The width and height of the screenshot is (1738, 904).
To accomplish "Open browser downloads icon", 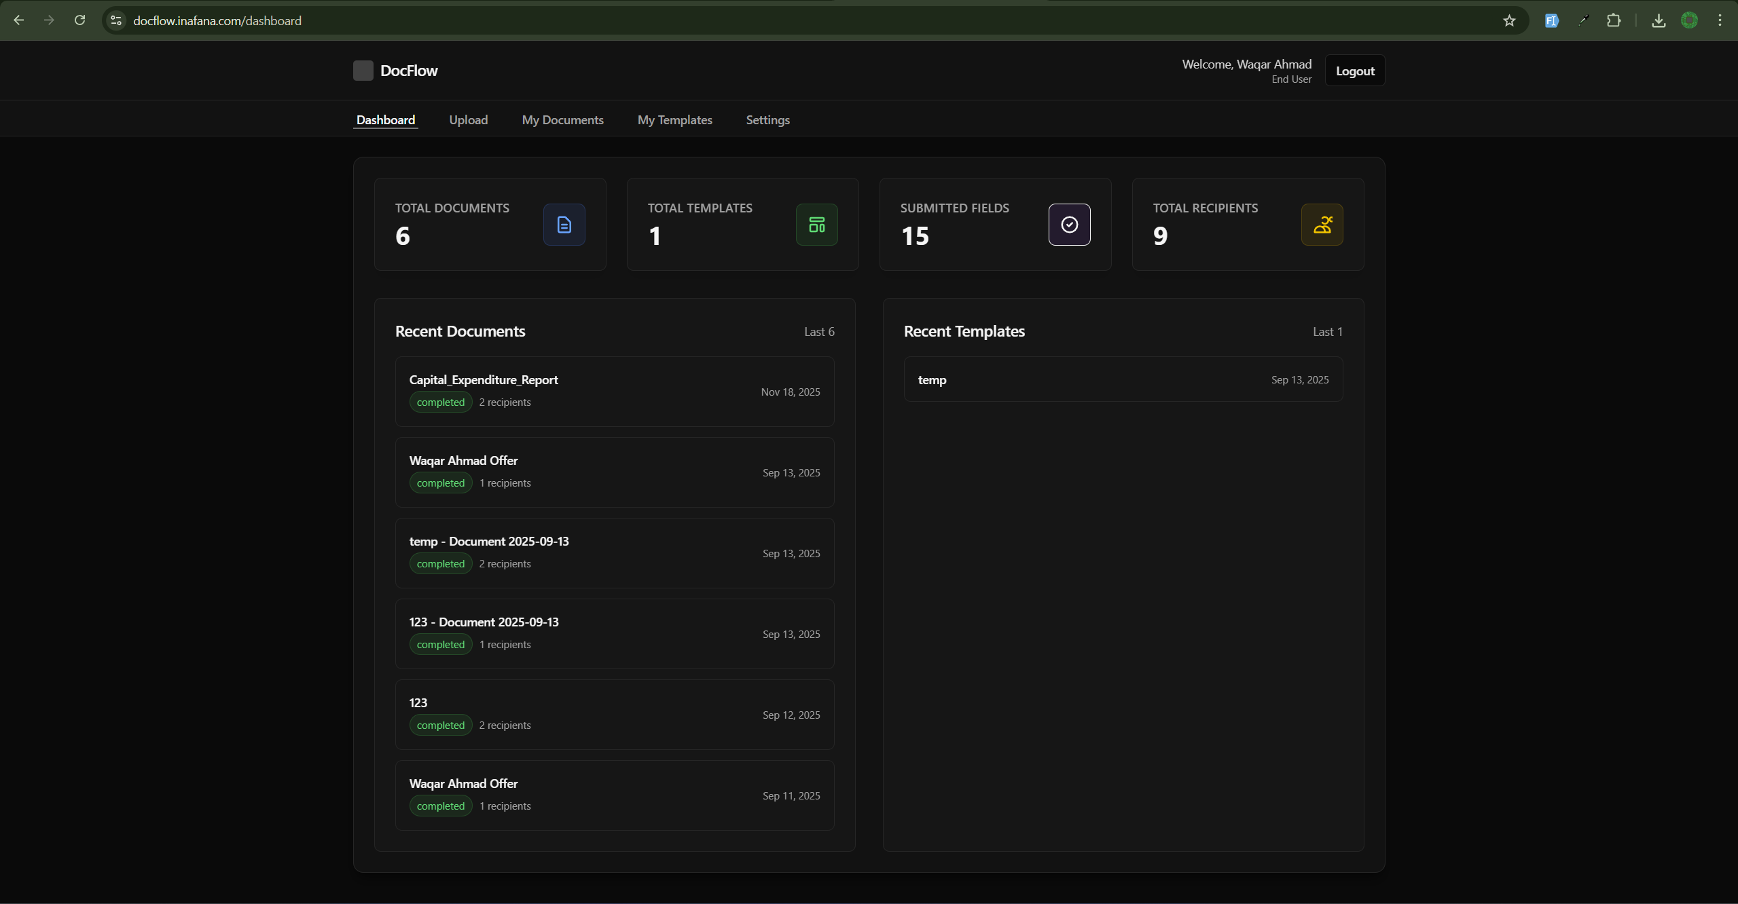I will (1659, 20).
